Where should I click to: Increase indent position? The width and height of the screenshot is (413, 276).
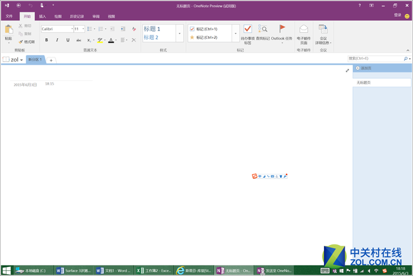(x=123, y=28)
